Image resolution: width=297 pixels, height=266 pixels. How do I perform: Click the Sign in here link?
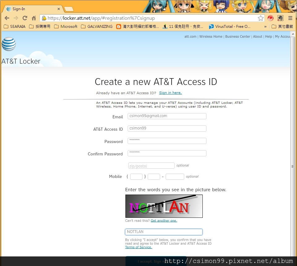(x=170, y=93)
